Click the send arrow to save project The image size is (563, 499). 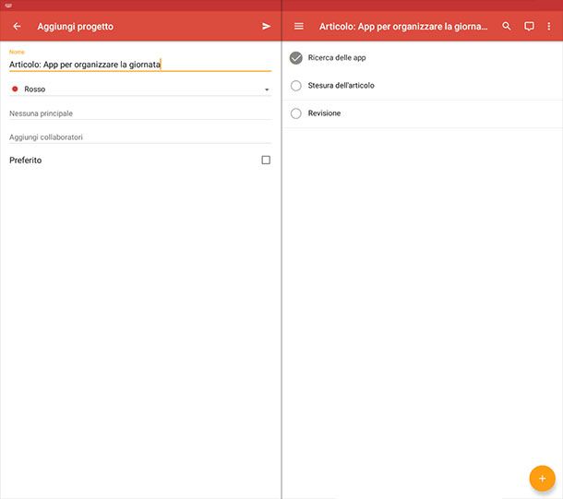click(x=267, y=27)
